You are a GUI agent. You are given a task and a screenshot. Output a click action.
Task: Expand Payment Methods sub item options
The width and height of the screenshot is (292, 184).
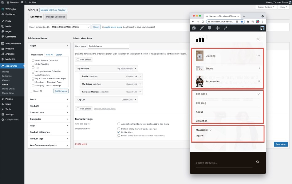(140, 92)
